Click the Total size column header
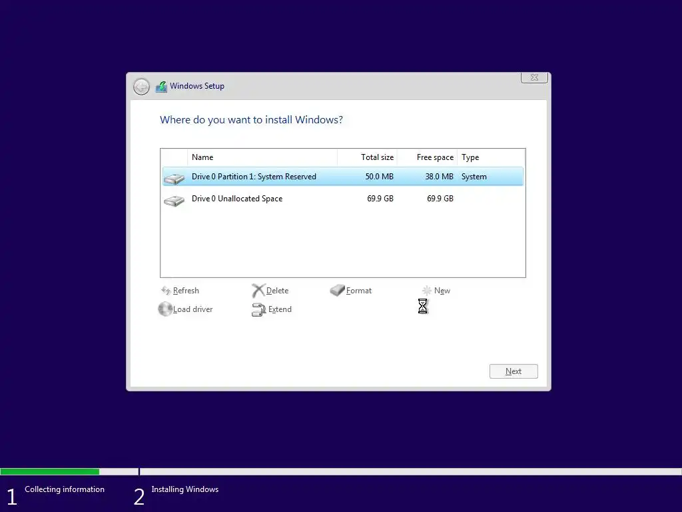Image resolution: width=682 pixels, height=512 pixels. [x=367, y=157]
